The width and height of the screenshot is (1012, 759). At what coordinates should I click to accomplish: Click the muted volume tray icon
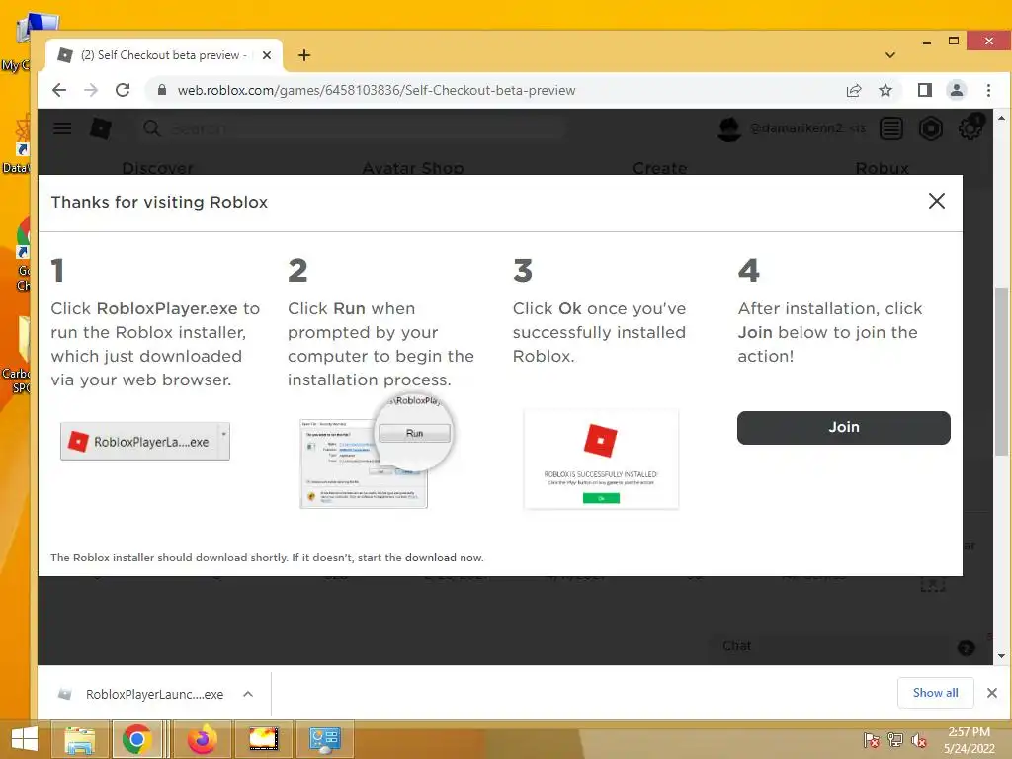[919, 740]
